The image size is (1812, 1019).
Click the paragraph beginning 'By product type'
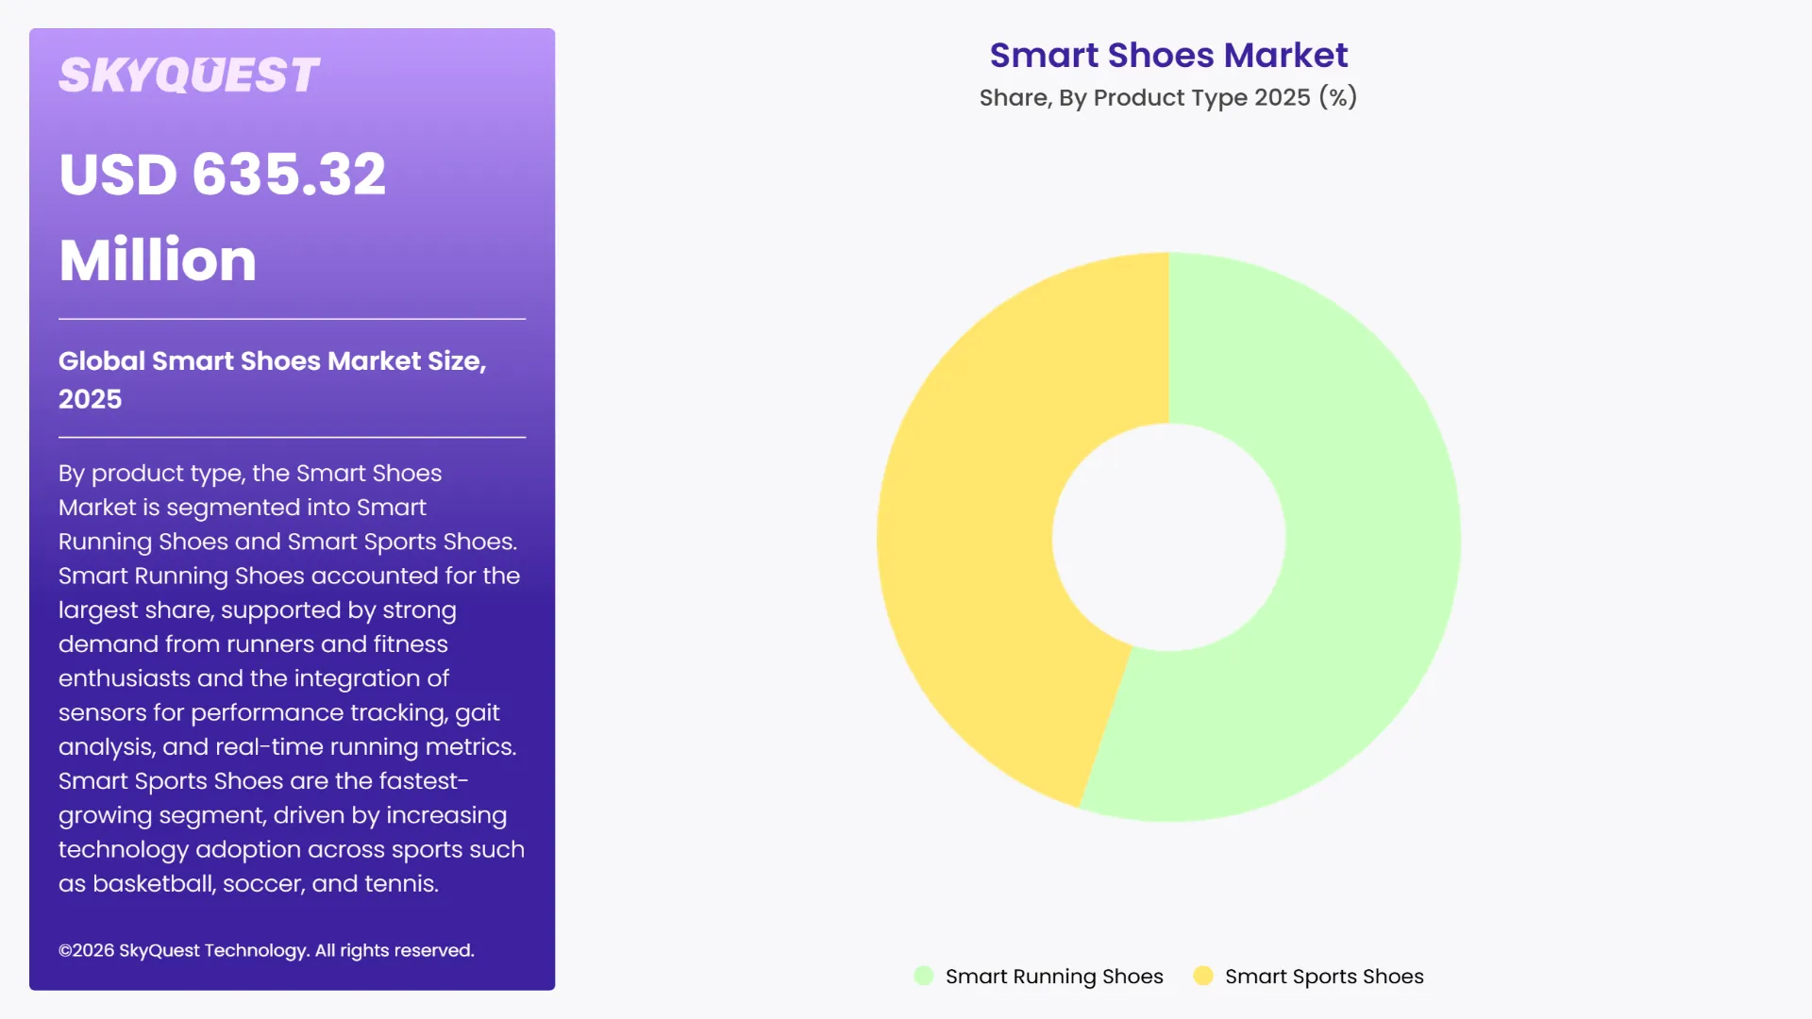(x=292, y=678)
